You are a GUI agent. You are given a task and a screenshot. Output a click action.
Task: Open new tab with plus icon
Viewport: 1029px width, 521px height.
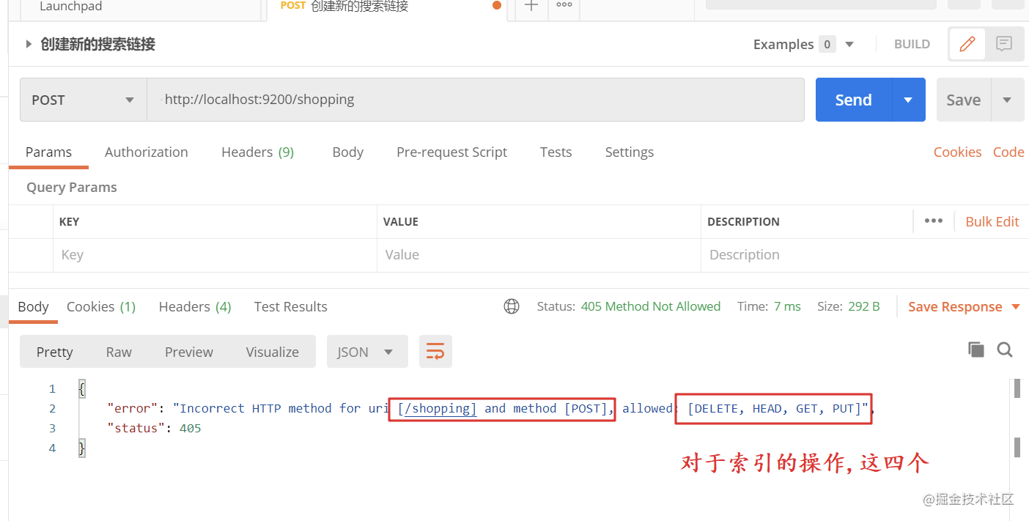531,6
